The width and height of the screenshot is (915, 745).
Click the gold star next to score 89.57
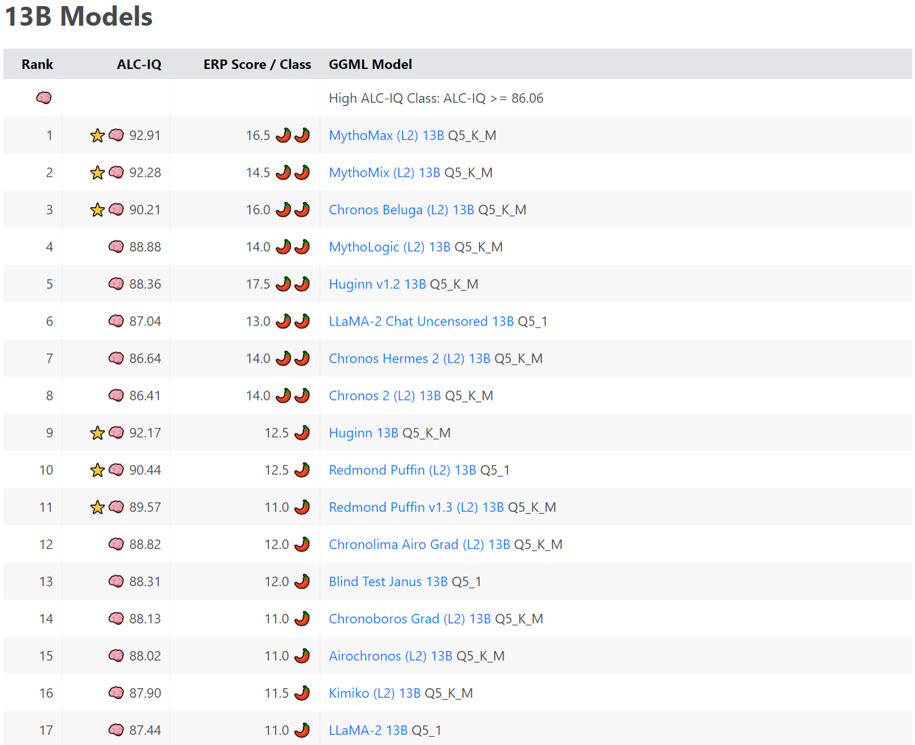pyautogui.click(x=97, y=507)
